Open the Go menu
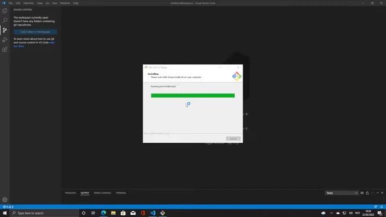386x217 pixels. (47, 3)
